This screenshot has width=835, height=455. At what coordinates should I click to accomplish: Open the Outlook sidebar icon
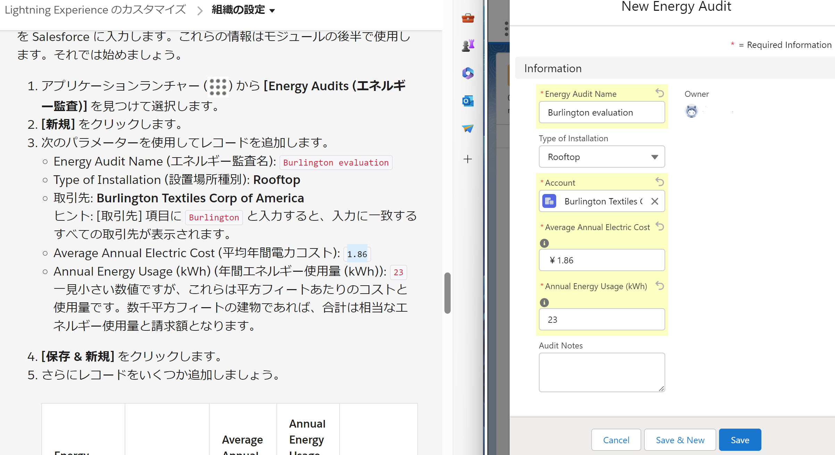pos(468,101)
